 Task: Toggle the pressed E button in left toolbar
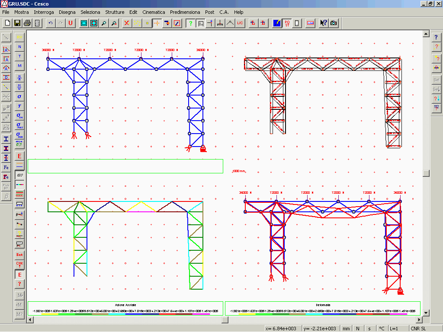(19, 275)
